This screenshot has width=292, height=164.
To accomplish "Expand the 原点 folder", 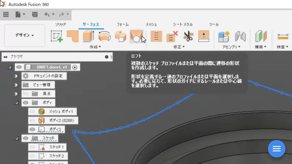I will [x=16, y=94].
